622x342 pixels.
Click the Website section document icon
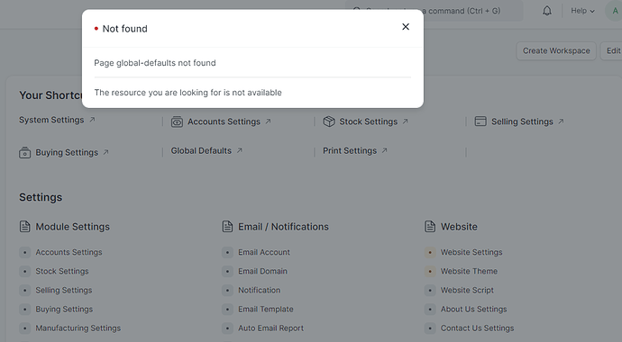tap(430, 227)
